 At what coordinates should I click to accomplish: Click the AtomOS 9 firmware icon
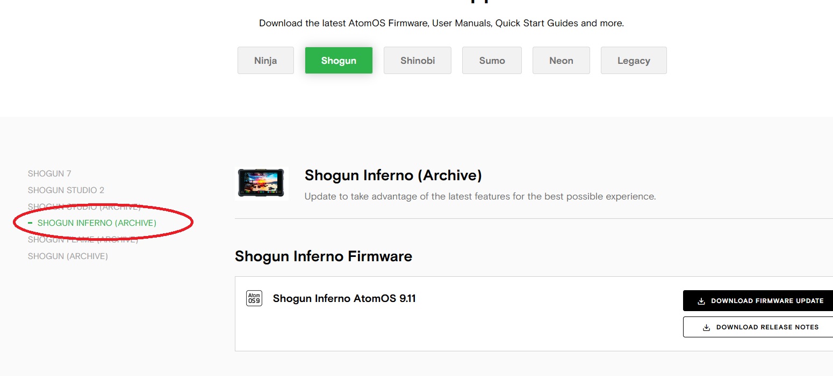click(254, 298)
